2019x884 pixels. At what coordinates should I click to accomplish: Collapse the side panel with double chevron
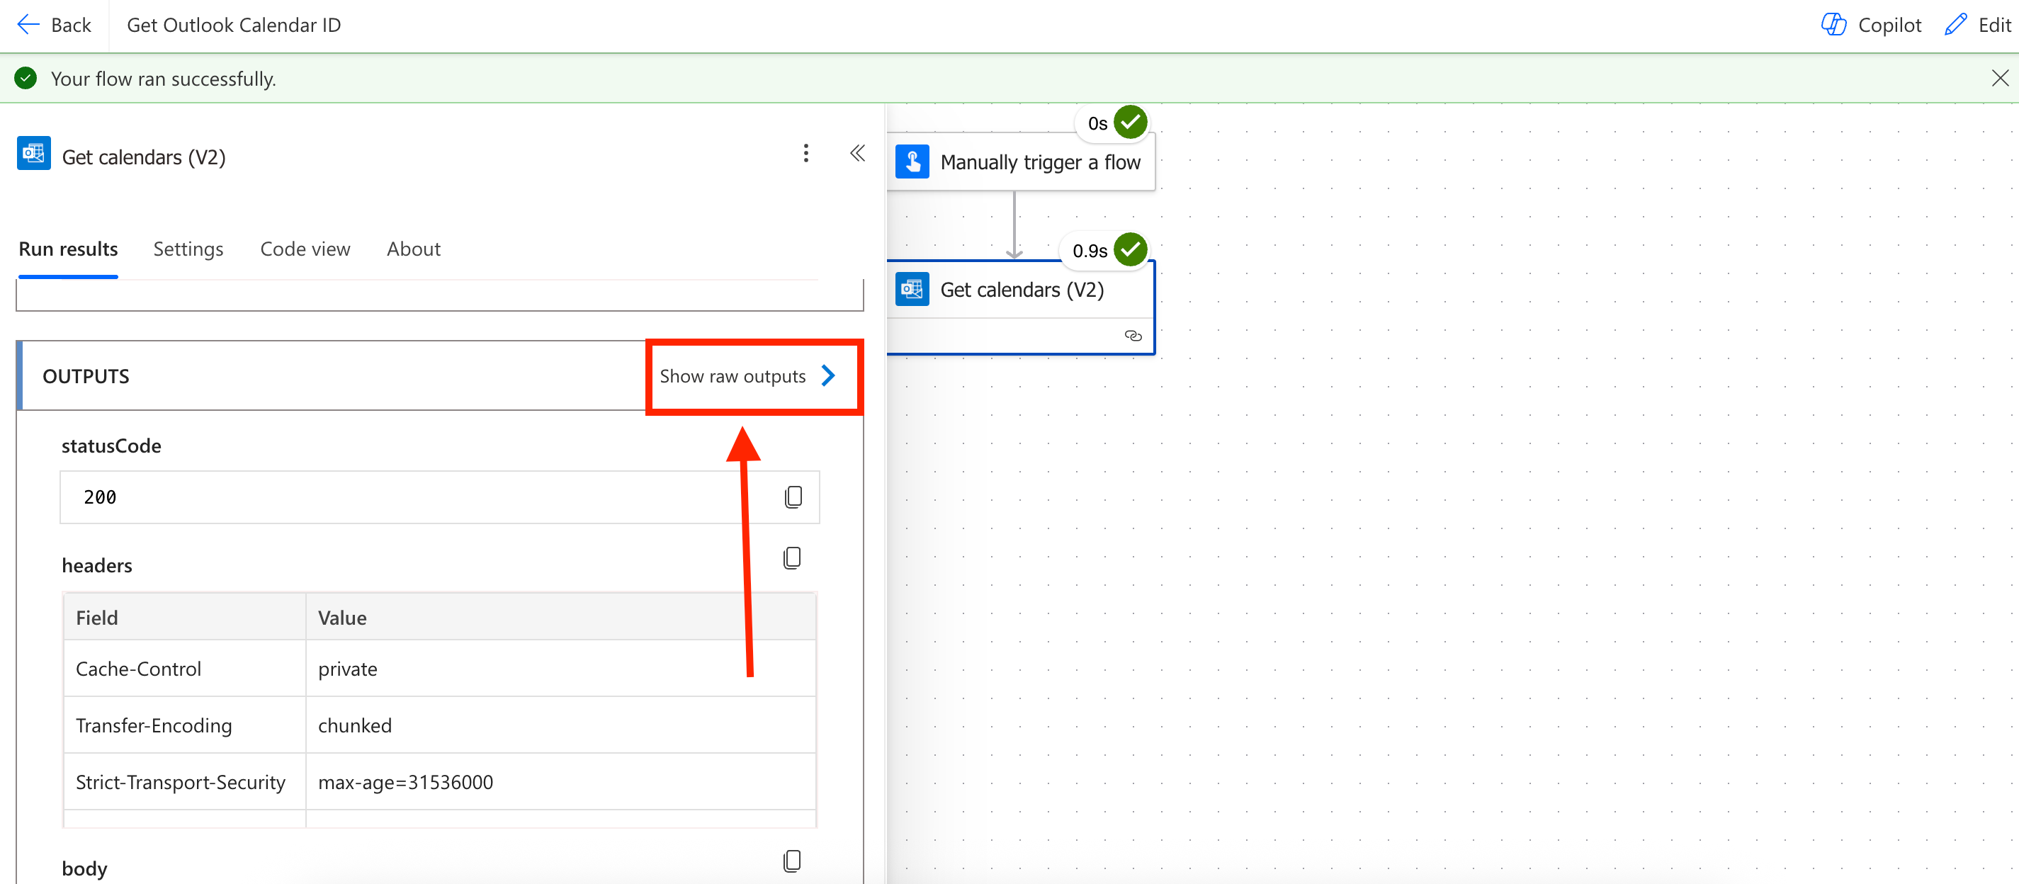coord(857,154)
